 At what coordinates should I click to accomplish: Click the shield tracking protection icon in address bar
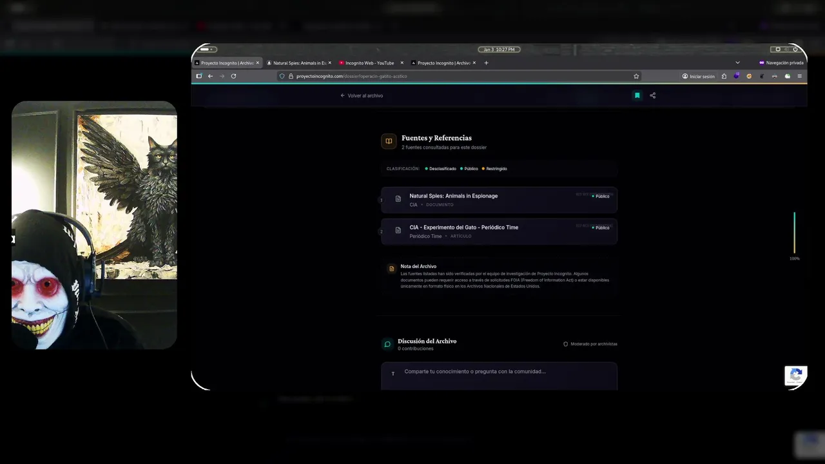[282, 76]
